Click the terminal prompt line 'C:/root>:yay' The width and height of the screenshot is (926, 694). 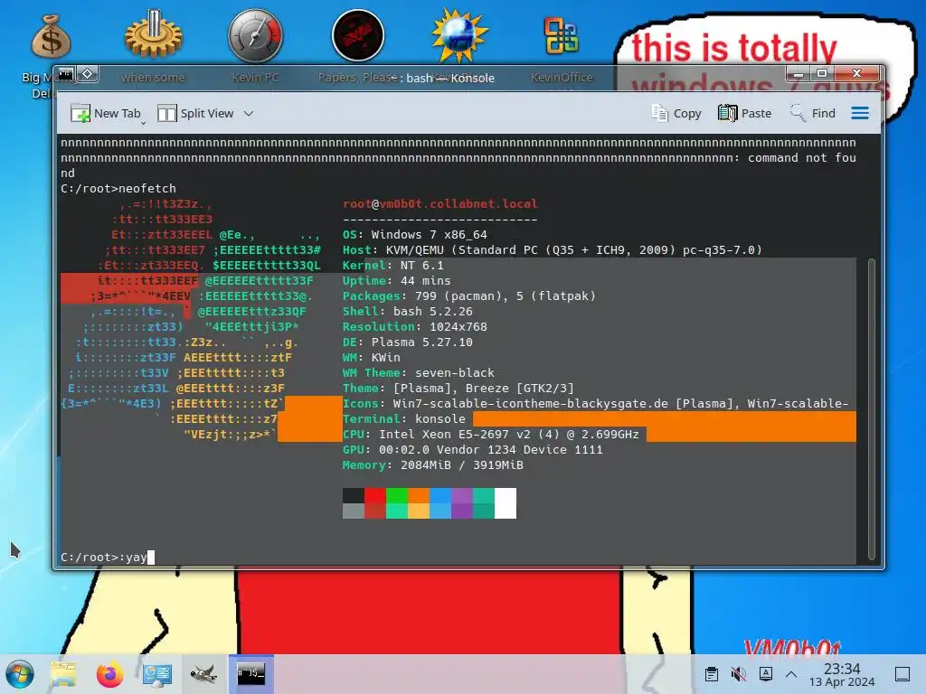click(108, 557)
